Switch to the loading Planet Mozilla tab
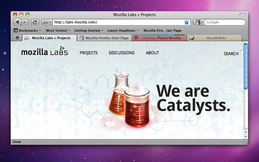259x162 pixels. click(x=159, y=38)
